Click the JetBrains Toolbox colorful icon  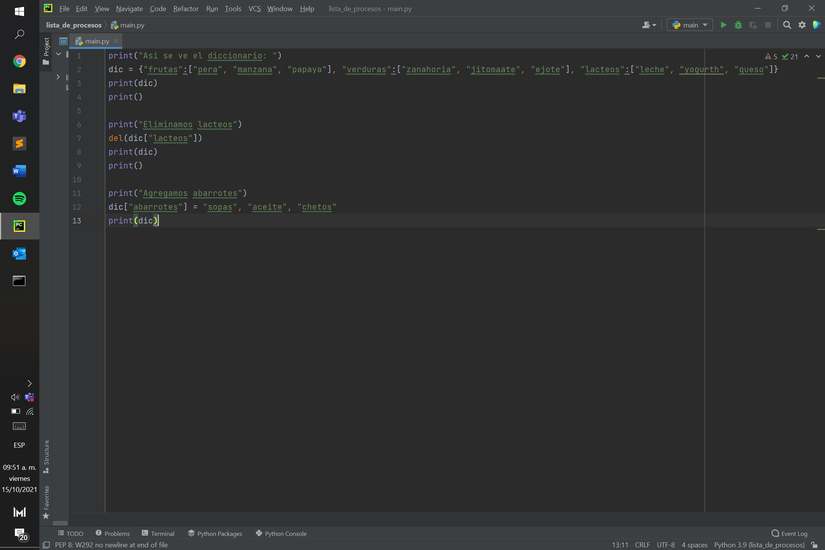coord(817,25)
